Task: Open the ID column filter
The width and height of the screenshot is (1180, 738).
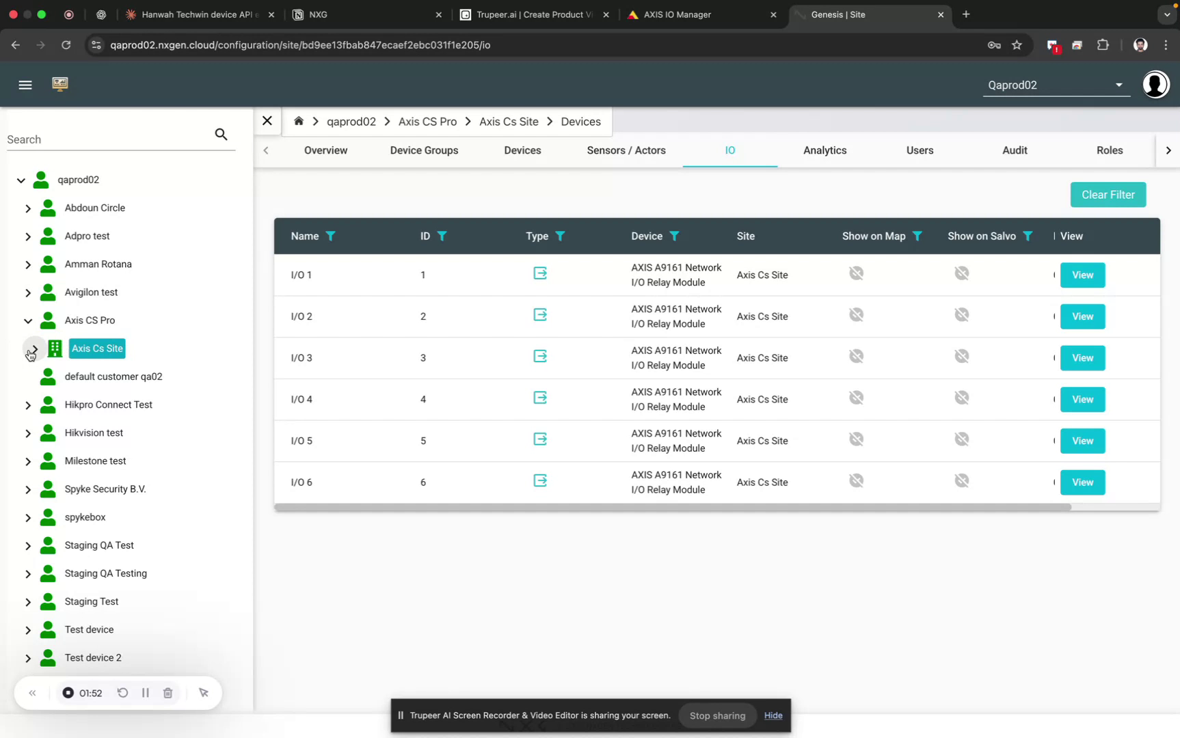Action: pyautogui.click(x=443, y=236)
